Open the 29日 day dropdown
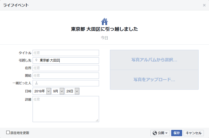209x138 pixels. tap(72, 91)
